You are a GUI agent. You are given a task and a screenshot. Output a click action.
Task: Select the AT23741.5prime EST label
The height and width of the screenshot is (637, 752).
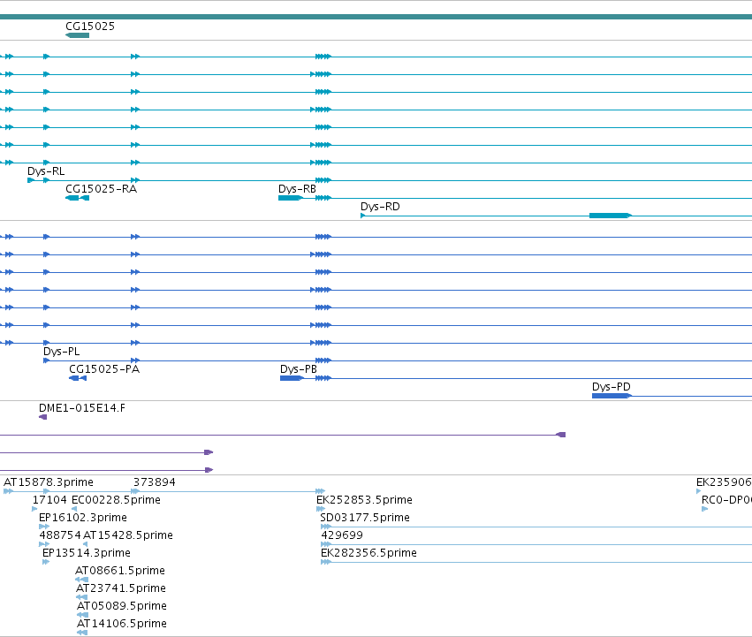[x=121, y=589]
